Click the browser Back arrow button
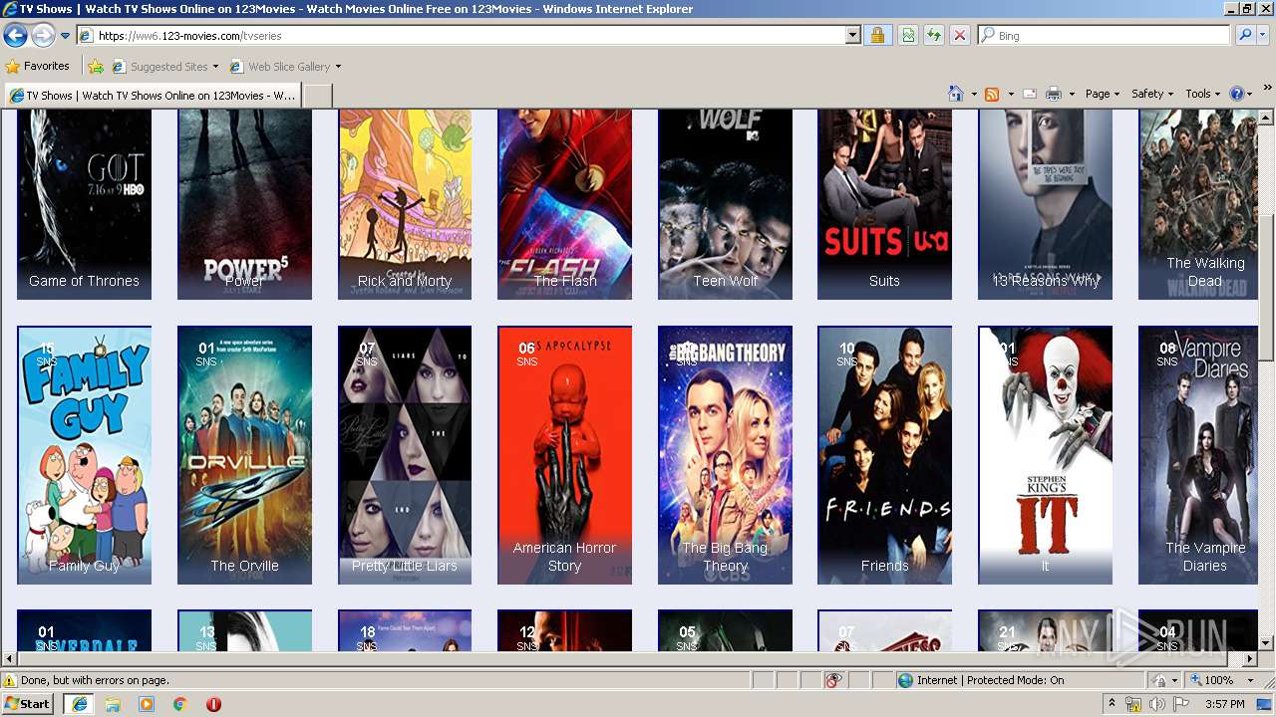This screenshot has width=1276, height=717. point(15,36)
